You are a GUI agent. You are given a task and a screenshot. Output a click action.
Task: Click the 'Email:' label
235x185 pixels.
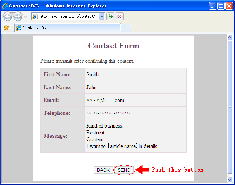(x=51, y=100)
